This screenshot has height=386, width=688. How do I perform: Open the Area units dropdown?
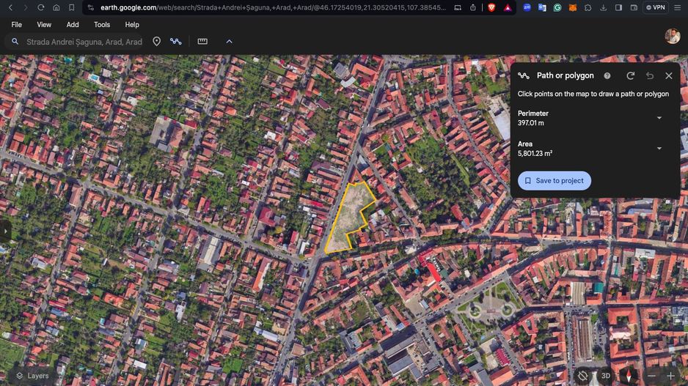point(659,149)
